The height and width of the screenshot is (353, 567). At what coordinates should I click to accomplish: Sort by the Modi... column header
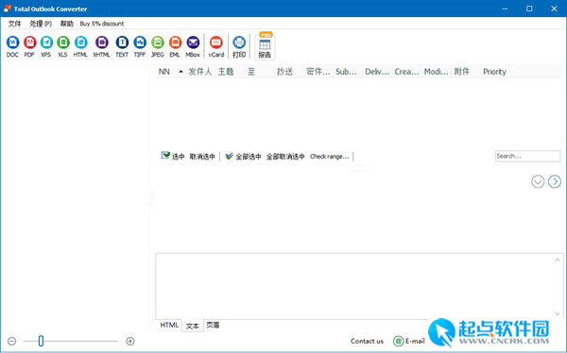(436, 72)
